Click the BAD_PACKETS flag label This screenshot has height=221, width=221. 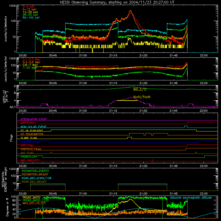click(x=30, y=160)
